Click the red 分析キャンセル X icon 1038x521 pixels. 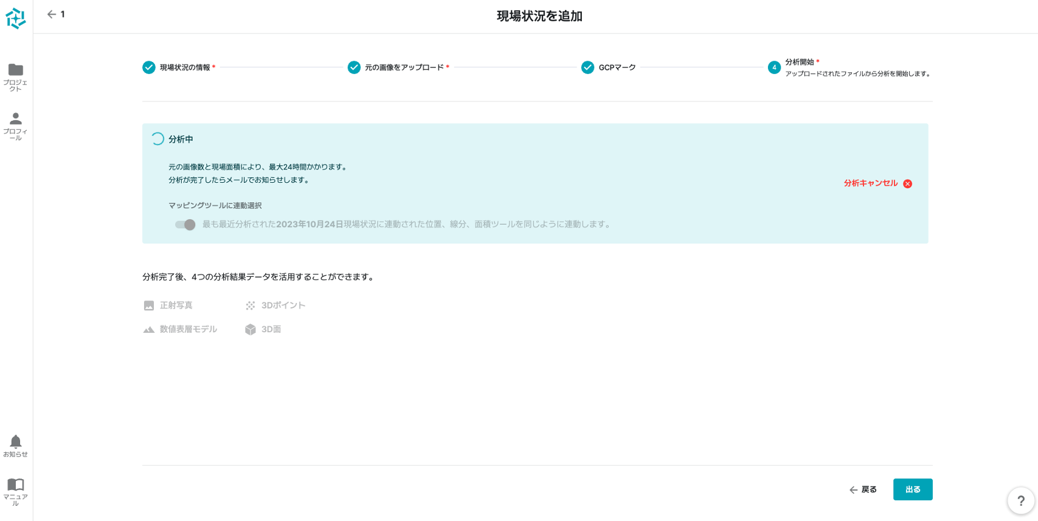coord(907,183)
